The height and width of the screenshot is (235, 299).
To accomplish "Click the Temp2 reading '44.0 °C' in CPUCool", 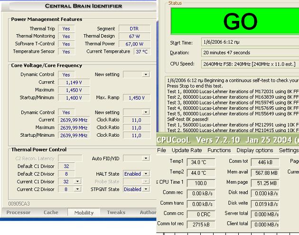I will (x=201, y=173).
